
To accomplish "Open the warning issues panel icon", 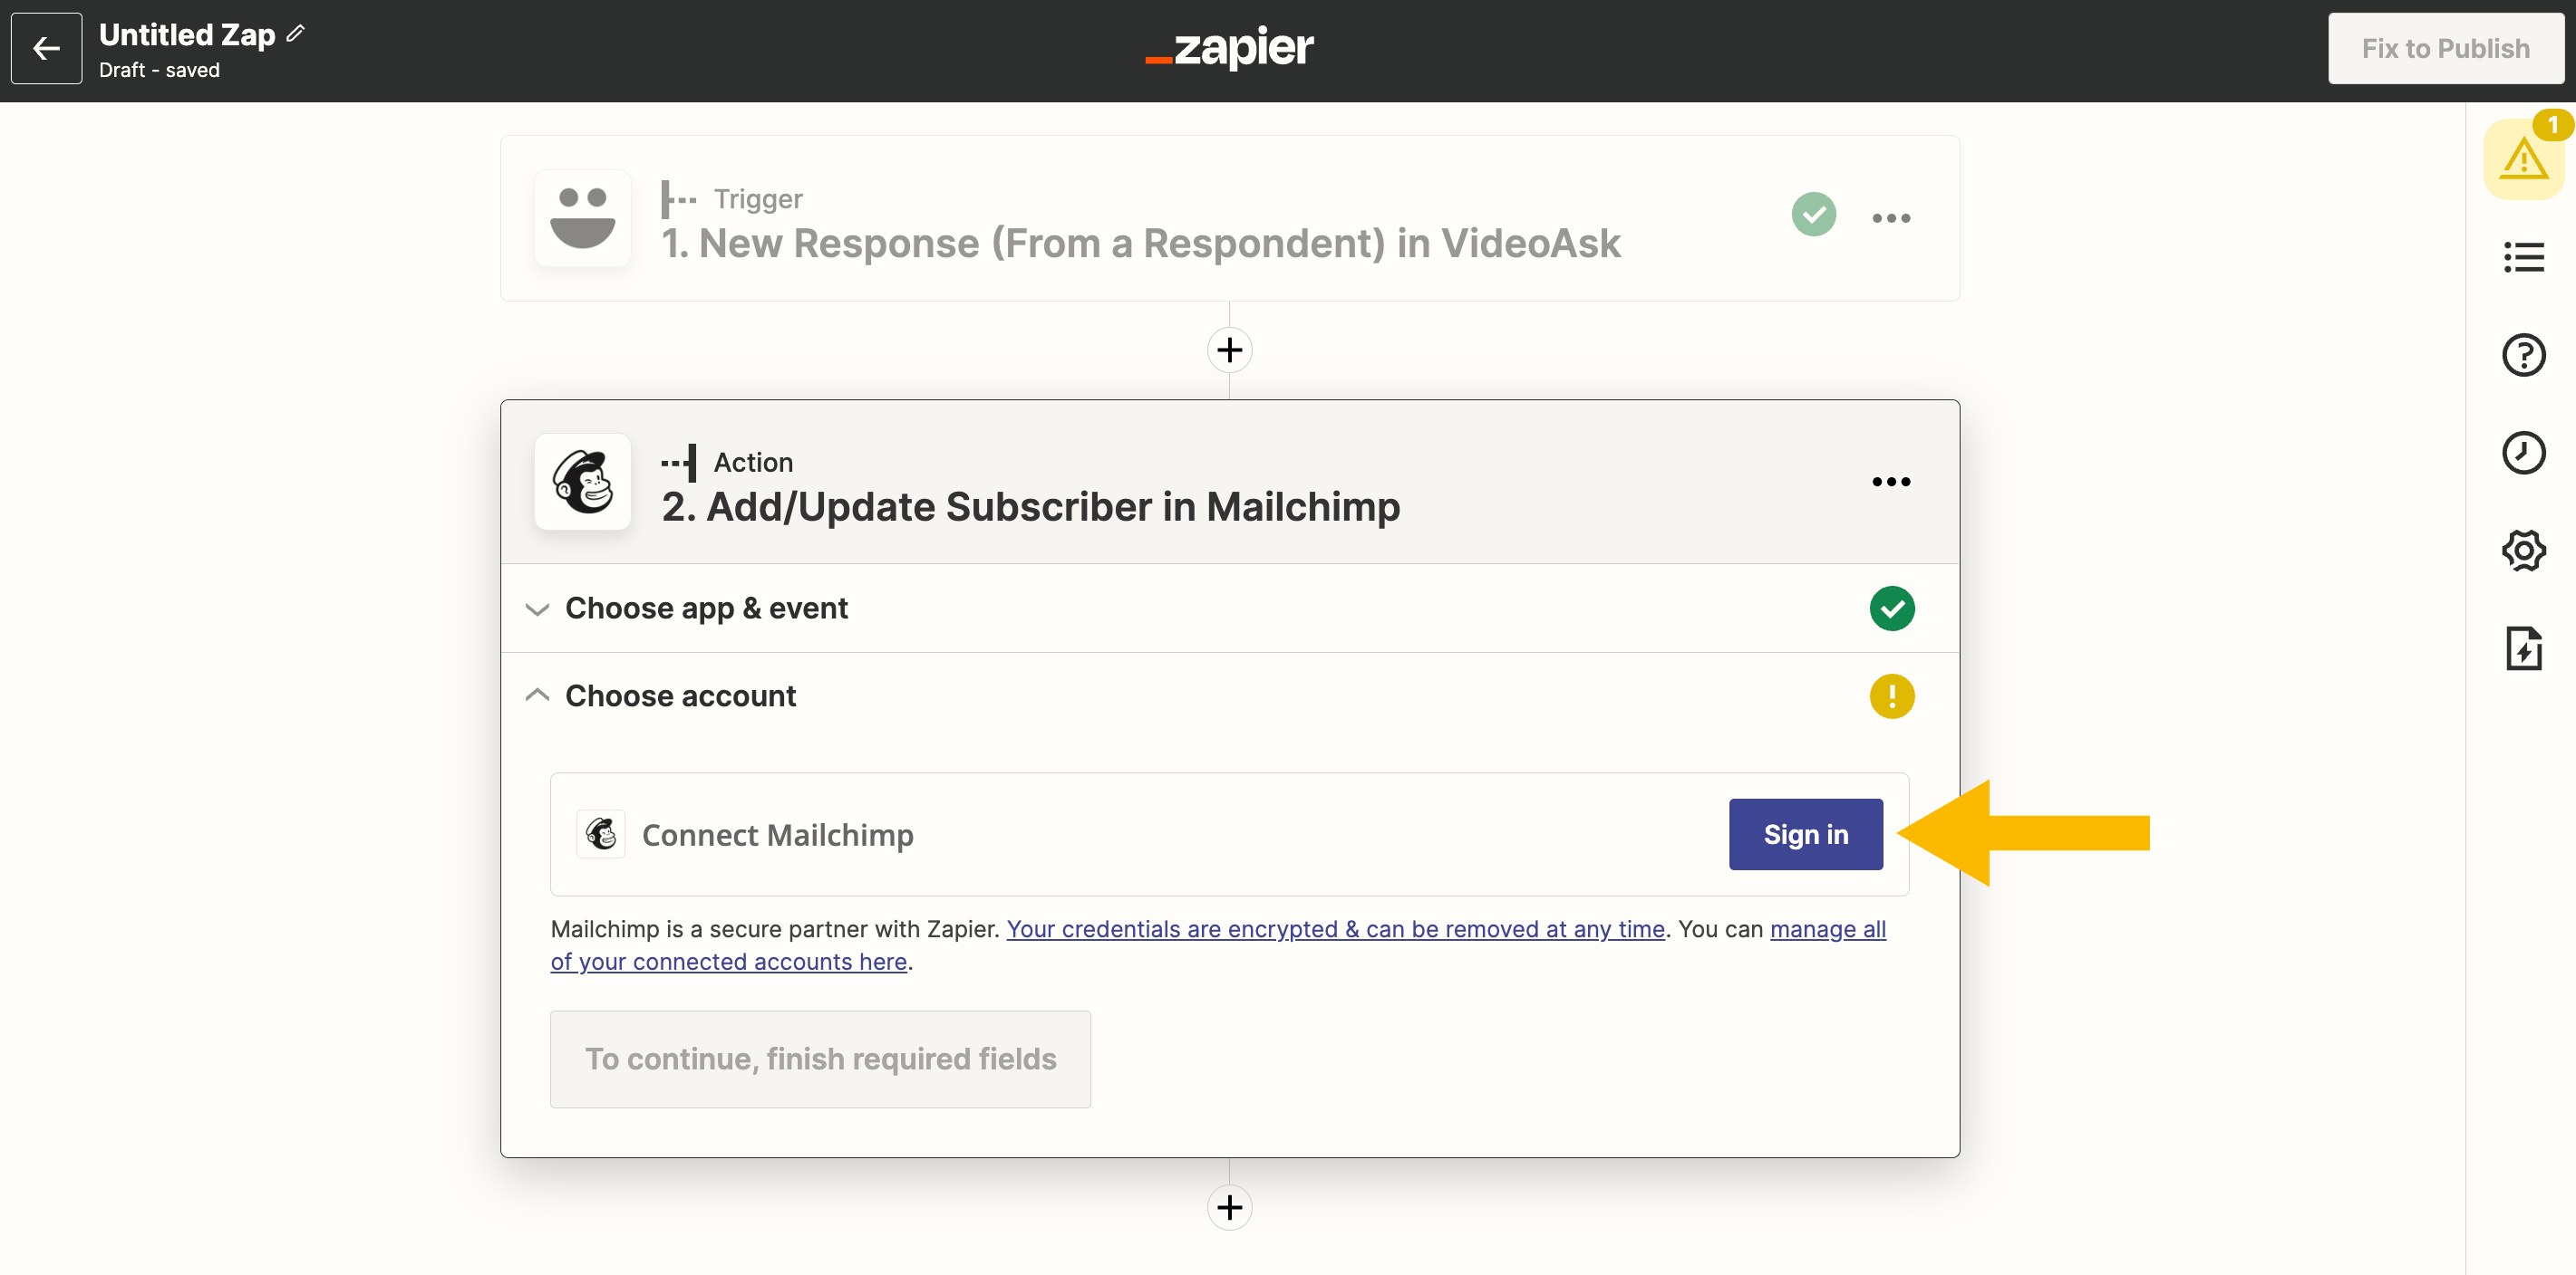I will coord(2524,158).
